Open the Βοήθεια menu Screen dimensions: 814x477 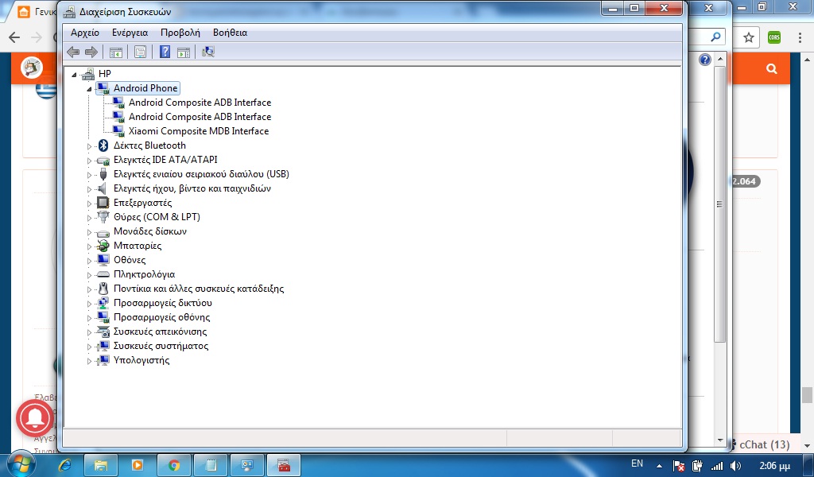point(230,33)
